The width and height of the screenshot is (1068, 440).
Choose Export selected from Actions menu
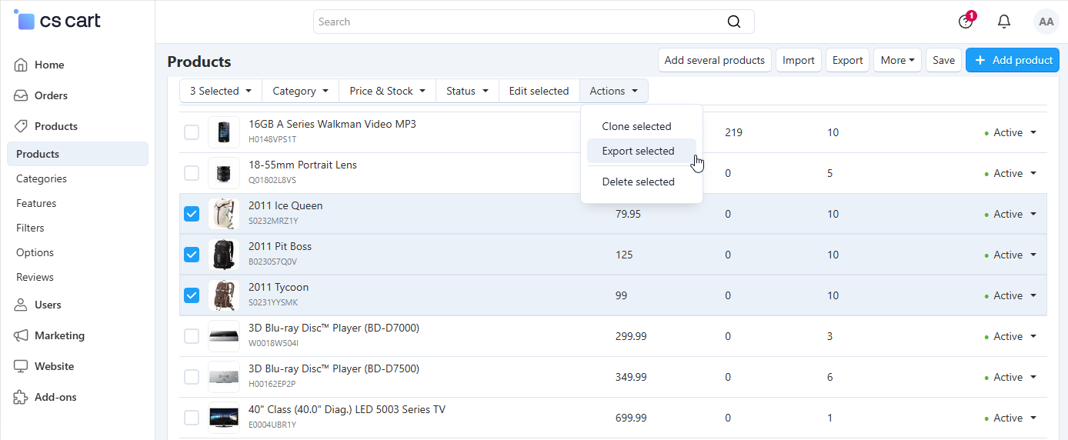(x=642, y=151)
